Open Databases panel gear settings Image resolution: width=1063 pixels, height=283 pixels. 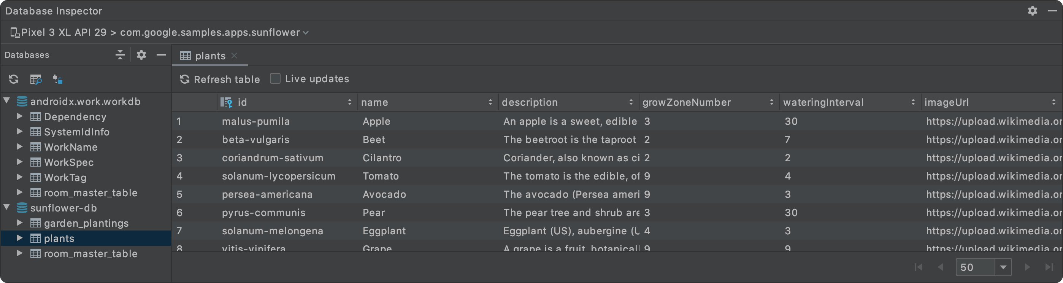click(x=141, y=54)
